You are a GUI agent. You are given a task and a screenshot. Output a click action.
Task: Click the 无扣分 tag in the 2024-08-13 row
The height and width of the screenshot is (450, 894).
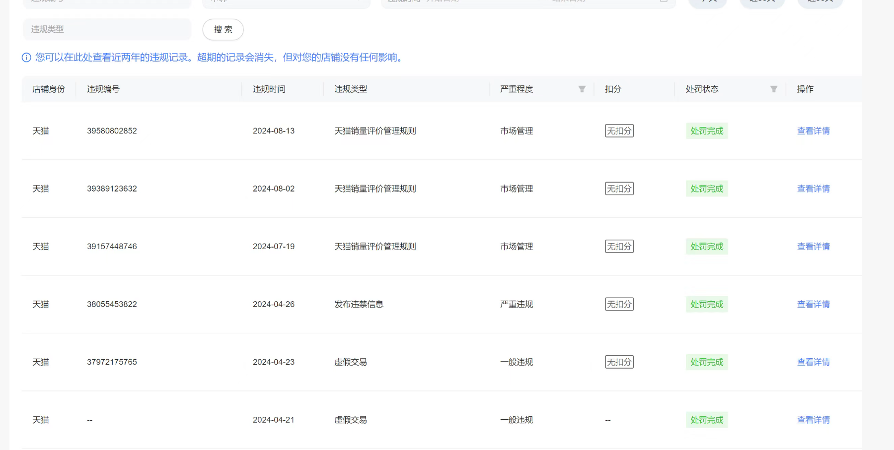click(x=619, y=131)
